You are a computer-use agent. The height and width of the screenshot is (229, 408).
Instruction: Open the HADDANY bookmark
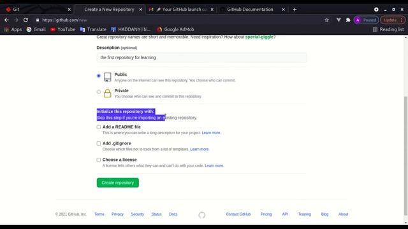131,29
